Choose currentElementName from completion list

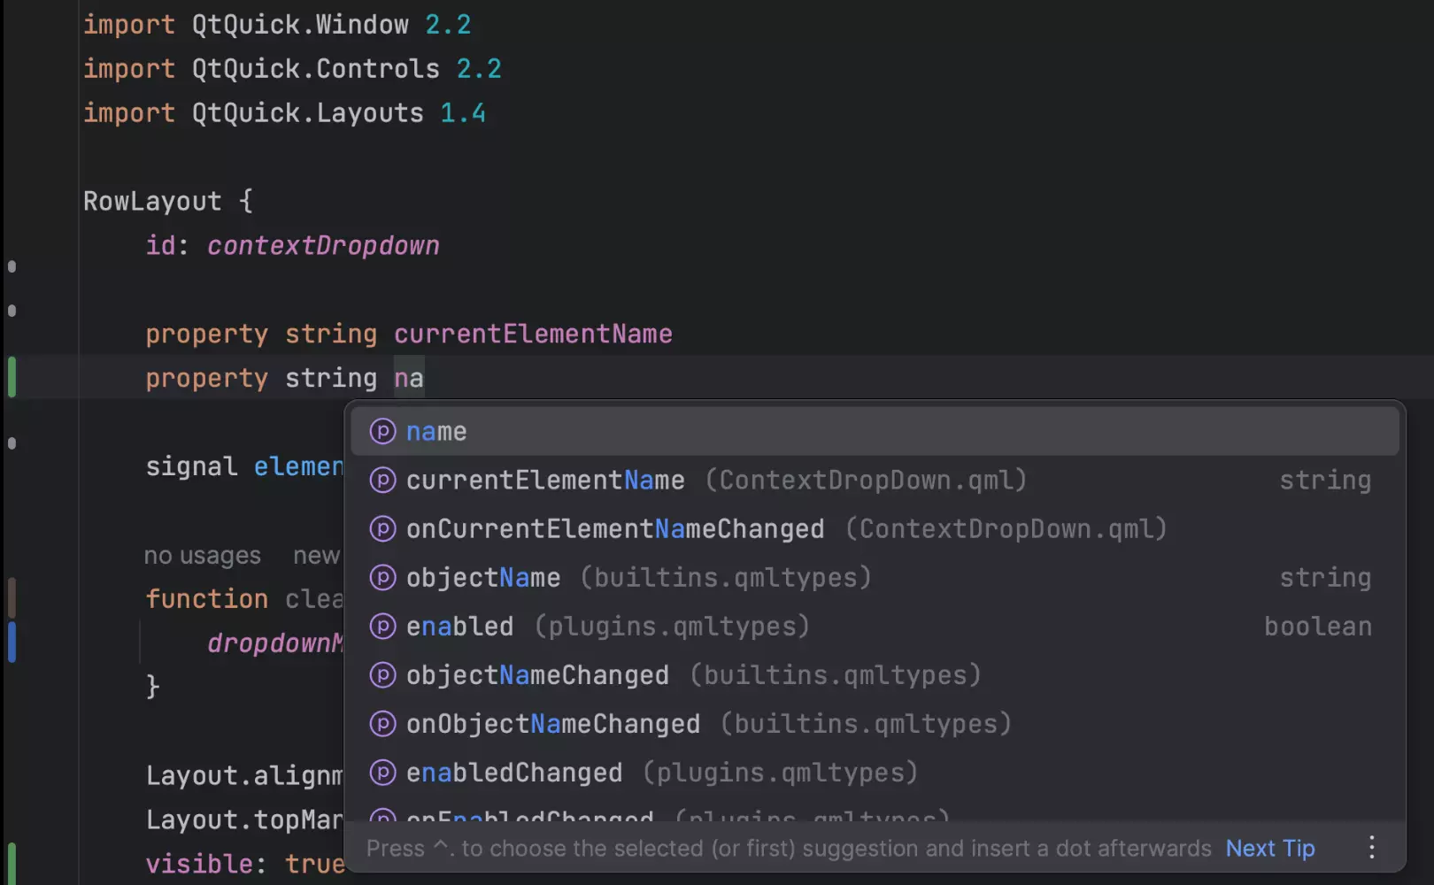tap(545, 481)
